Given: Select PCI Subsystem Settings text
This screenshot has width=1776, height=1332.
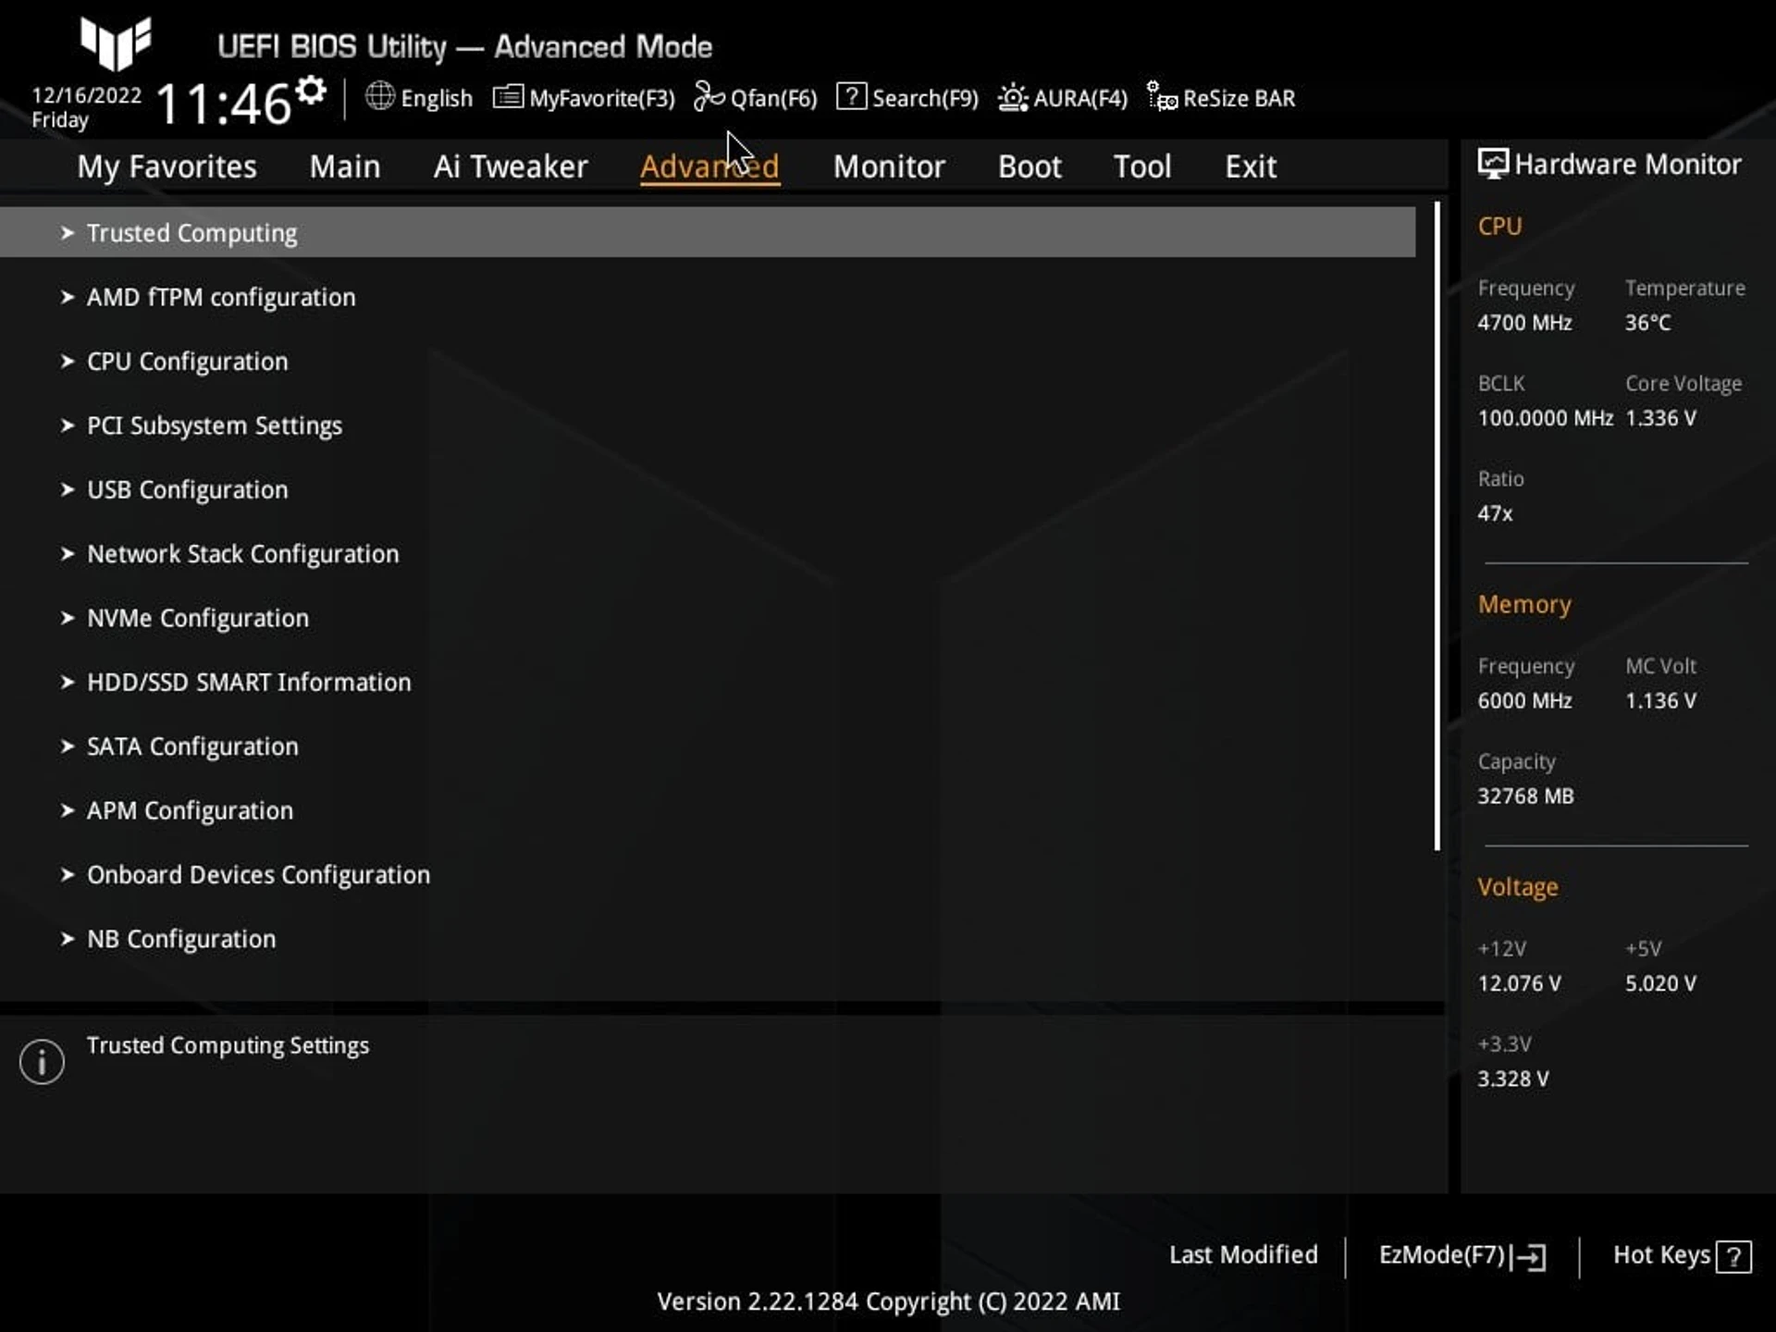Looking at the screenshot, I should click(215, 425).
